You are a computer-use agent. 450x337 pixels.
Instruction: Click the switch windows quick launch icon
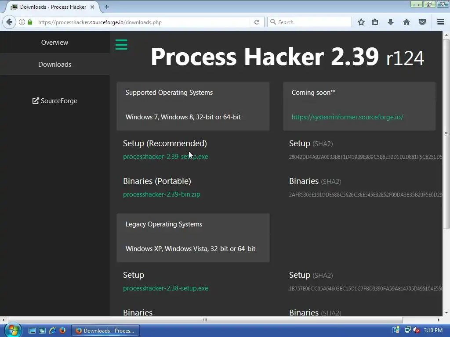[x=42, y=330]
